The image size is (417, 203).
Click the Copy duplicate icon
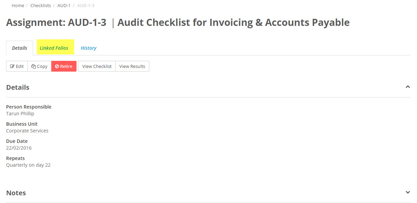tap(33, 66)
